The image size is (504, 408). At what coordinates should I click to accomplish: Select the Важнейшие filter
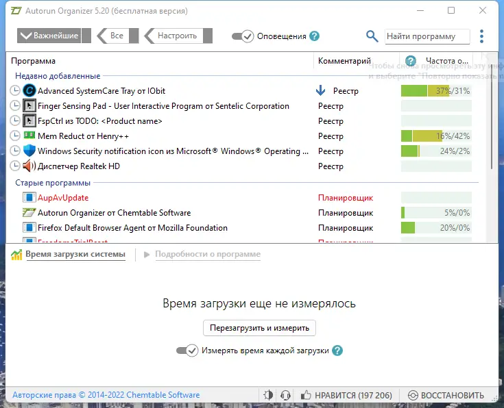(54, 36)
